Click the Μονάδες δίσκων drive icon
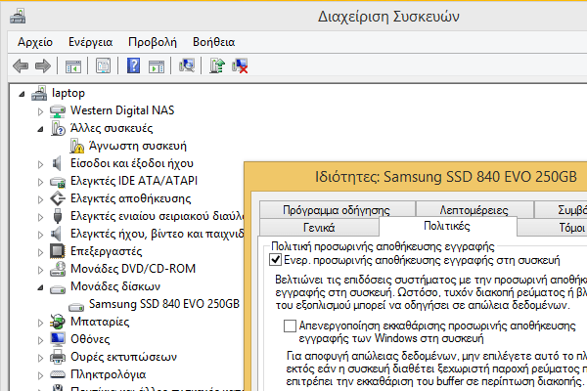The image size is (587, 391). [58, 289]
